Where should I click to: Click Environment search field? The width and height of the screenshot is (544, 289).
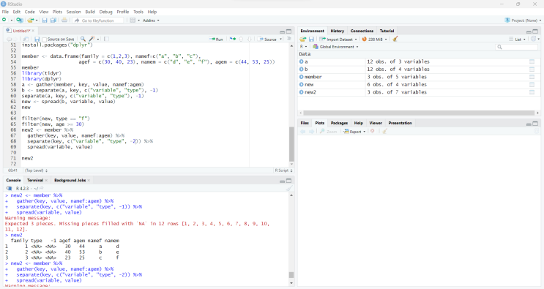coord(517,47)
